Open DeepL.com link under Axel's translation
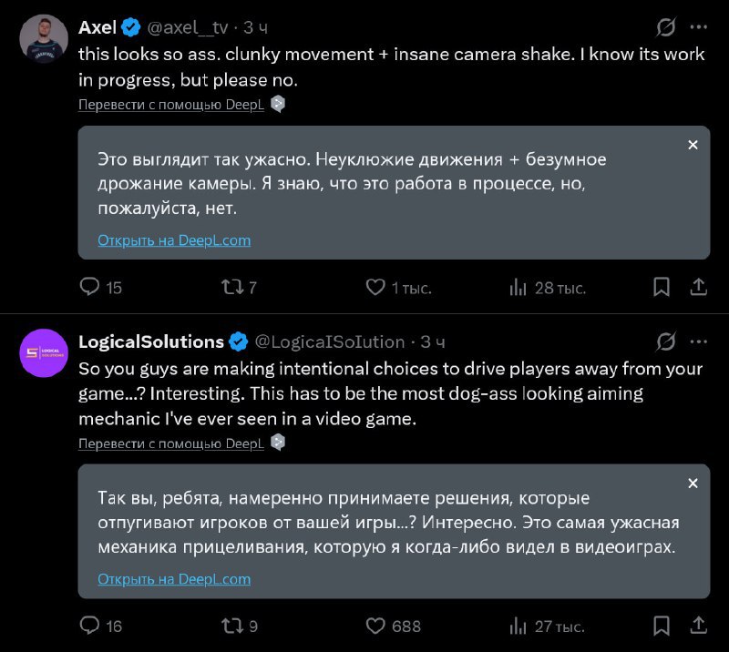This screenshot has height=652, width=729. (174, 240)
